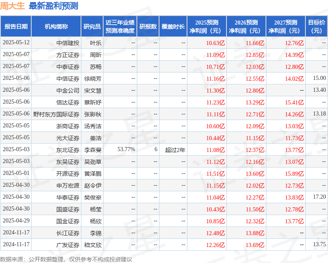This screenshot has height=263, width=328.
Task: Click the 15.89亿 2027 profit value
Action: click(294, 174)
